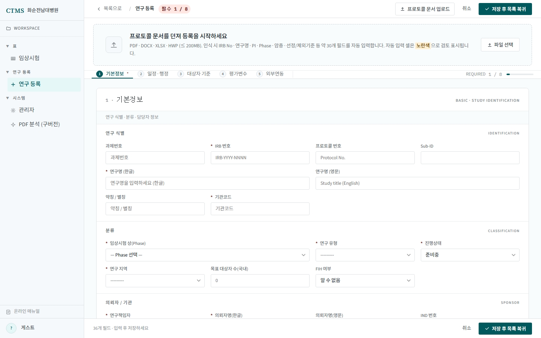Click the WORKSPACE label

coord(27,29)
